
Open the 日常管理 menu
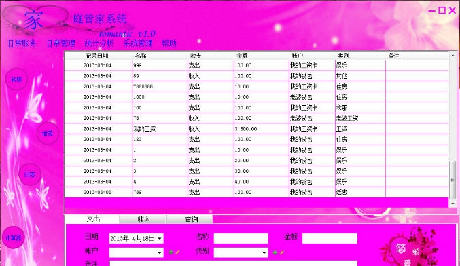[61, 43]
